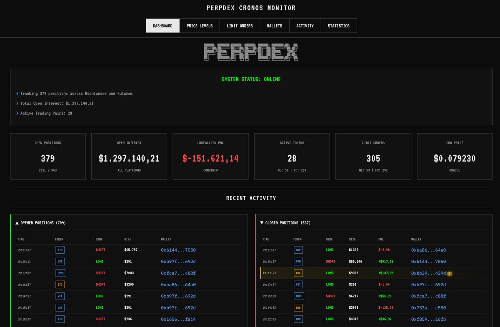
Task: Click the orange BTC badge in the 19:14:42 closed row
Action: 298,308
